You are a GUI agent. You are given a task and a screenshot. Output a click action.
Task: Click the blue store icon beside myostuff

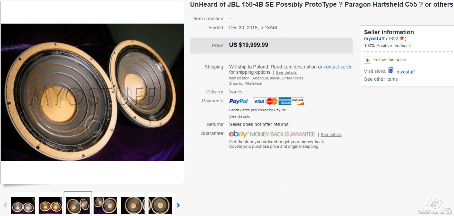coord(391,70)
